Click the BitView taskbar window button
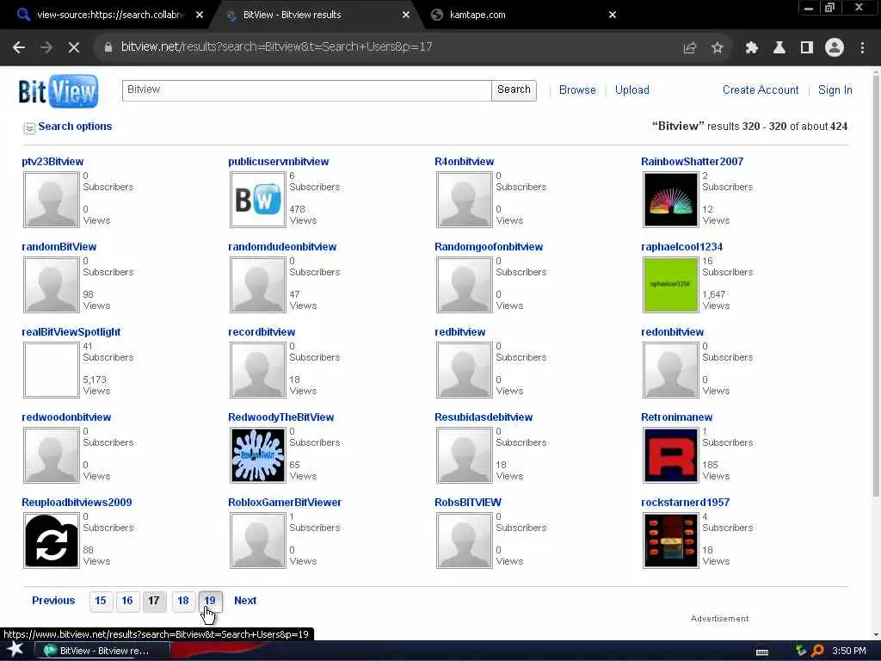 tap(104, 651)
